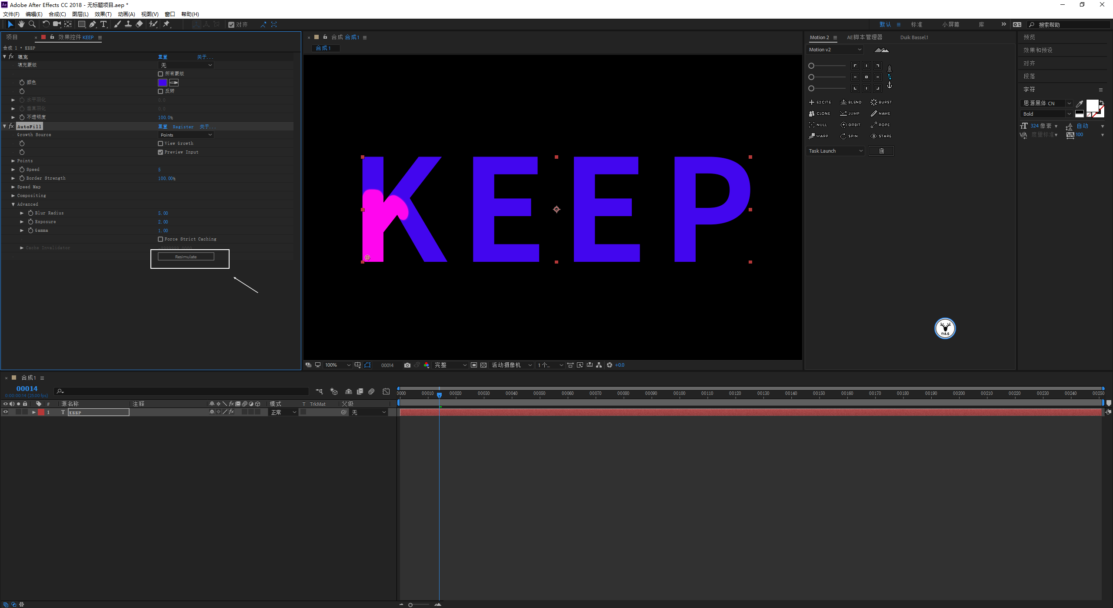This screenshot has width=1113, height=608.
Task: Expand the Points property group
Action: click(13, 161)
